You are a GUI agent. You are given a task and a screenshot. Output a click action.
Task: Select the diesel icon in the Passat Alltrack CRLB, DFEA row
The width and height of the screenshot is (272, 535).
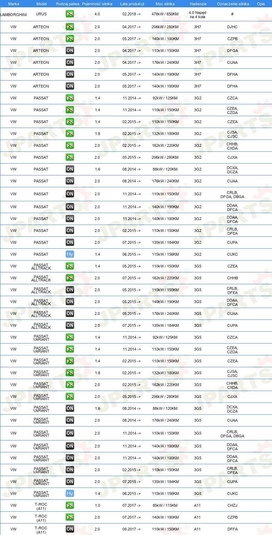(70, 290)
